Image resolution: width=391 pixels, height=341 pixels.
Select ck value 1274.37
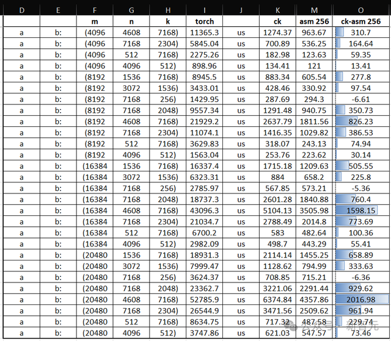[x=277, y=32]
